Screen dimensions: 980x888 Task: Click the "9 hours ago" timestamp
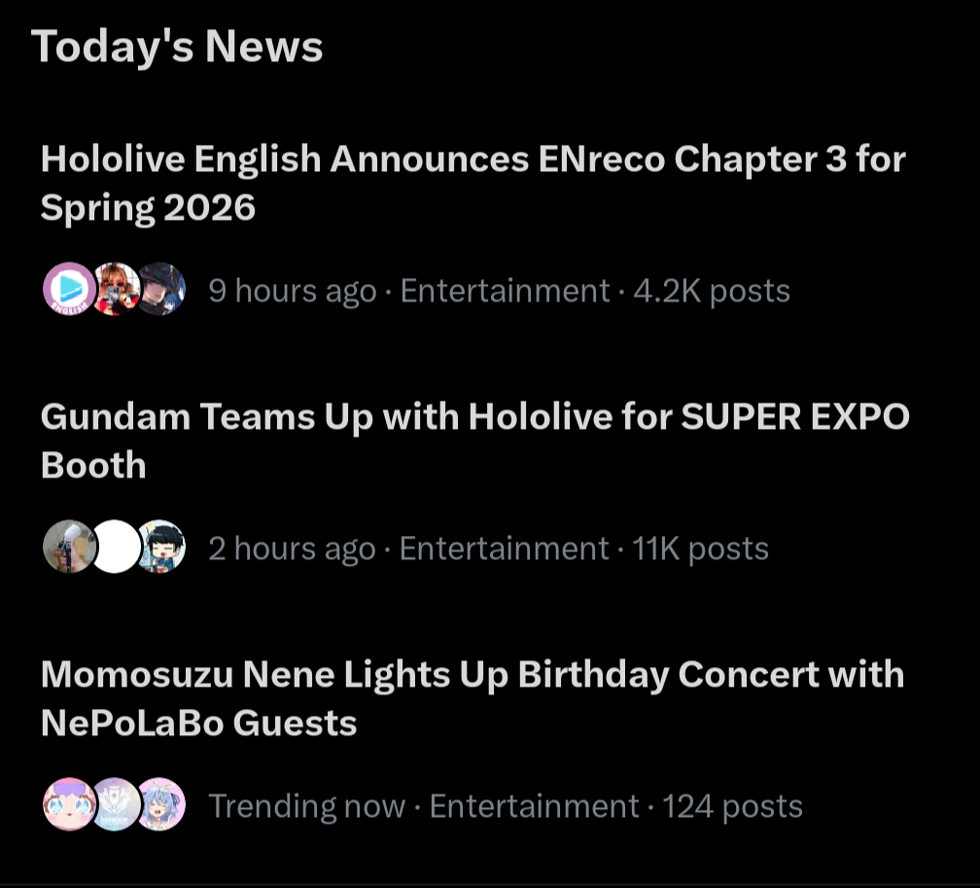point(292,291)
